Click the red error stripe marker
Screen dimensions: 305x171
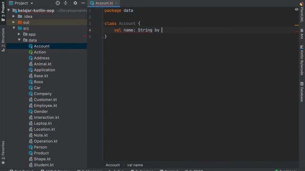coord(296,31)
